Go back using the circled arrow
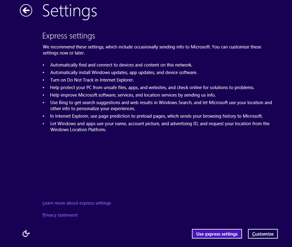 [26, 10]
